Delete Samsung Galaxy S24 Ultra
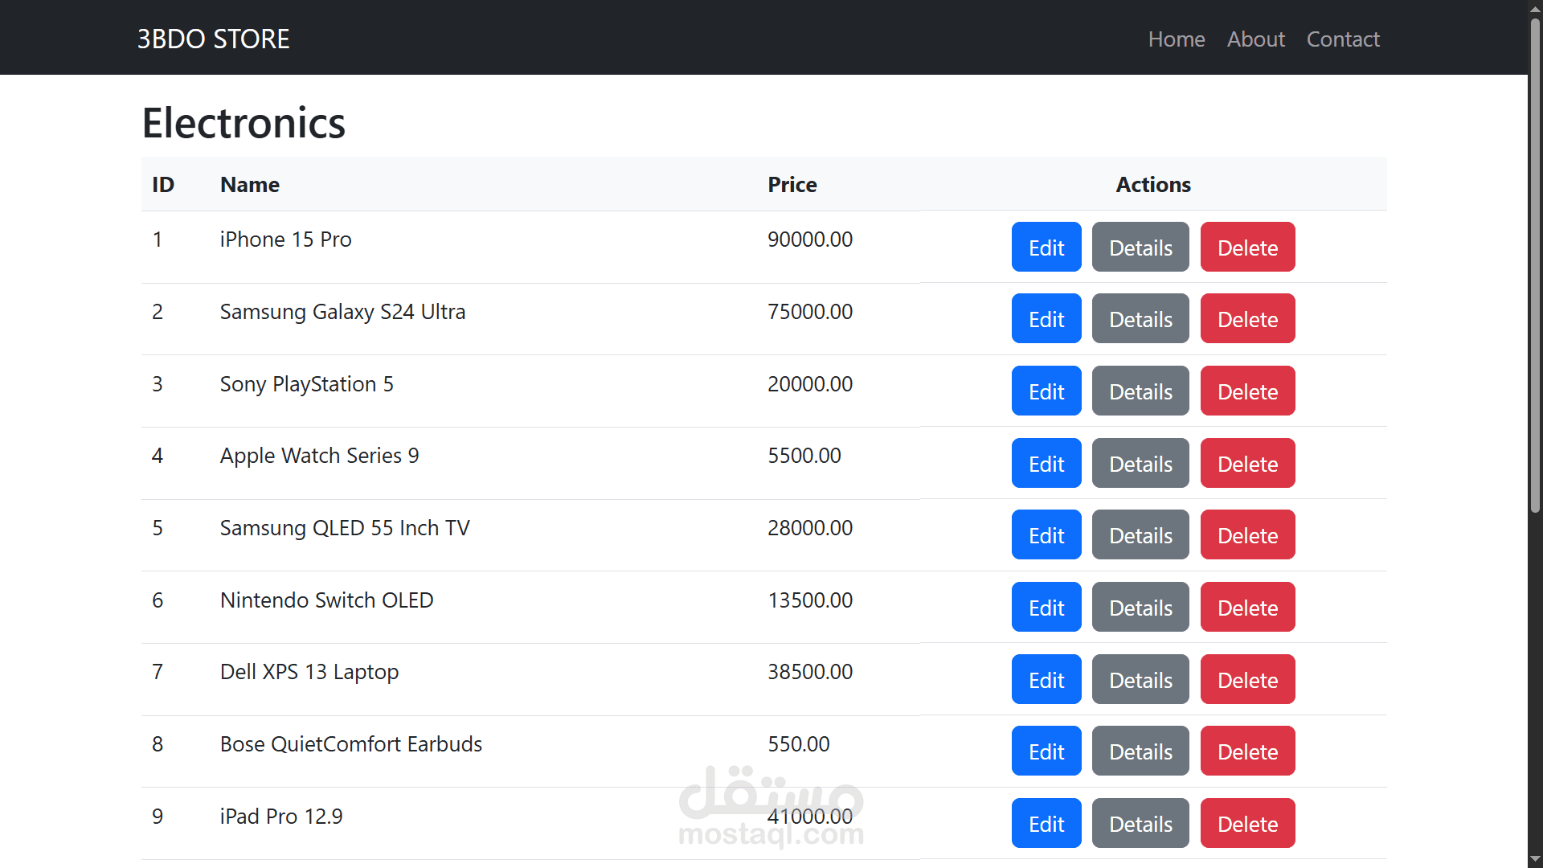Screen dimensions: 1543x868 (x=1247, y=318)
